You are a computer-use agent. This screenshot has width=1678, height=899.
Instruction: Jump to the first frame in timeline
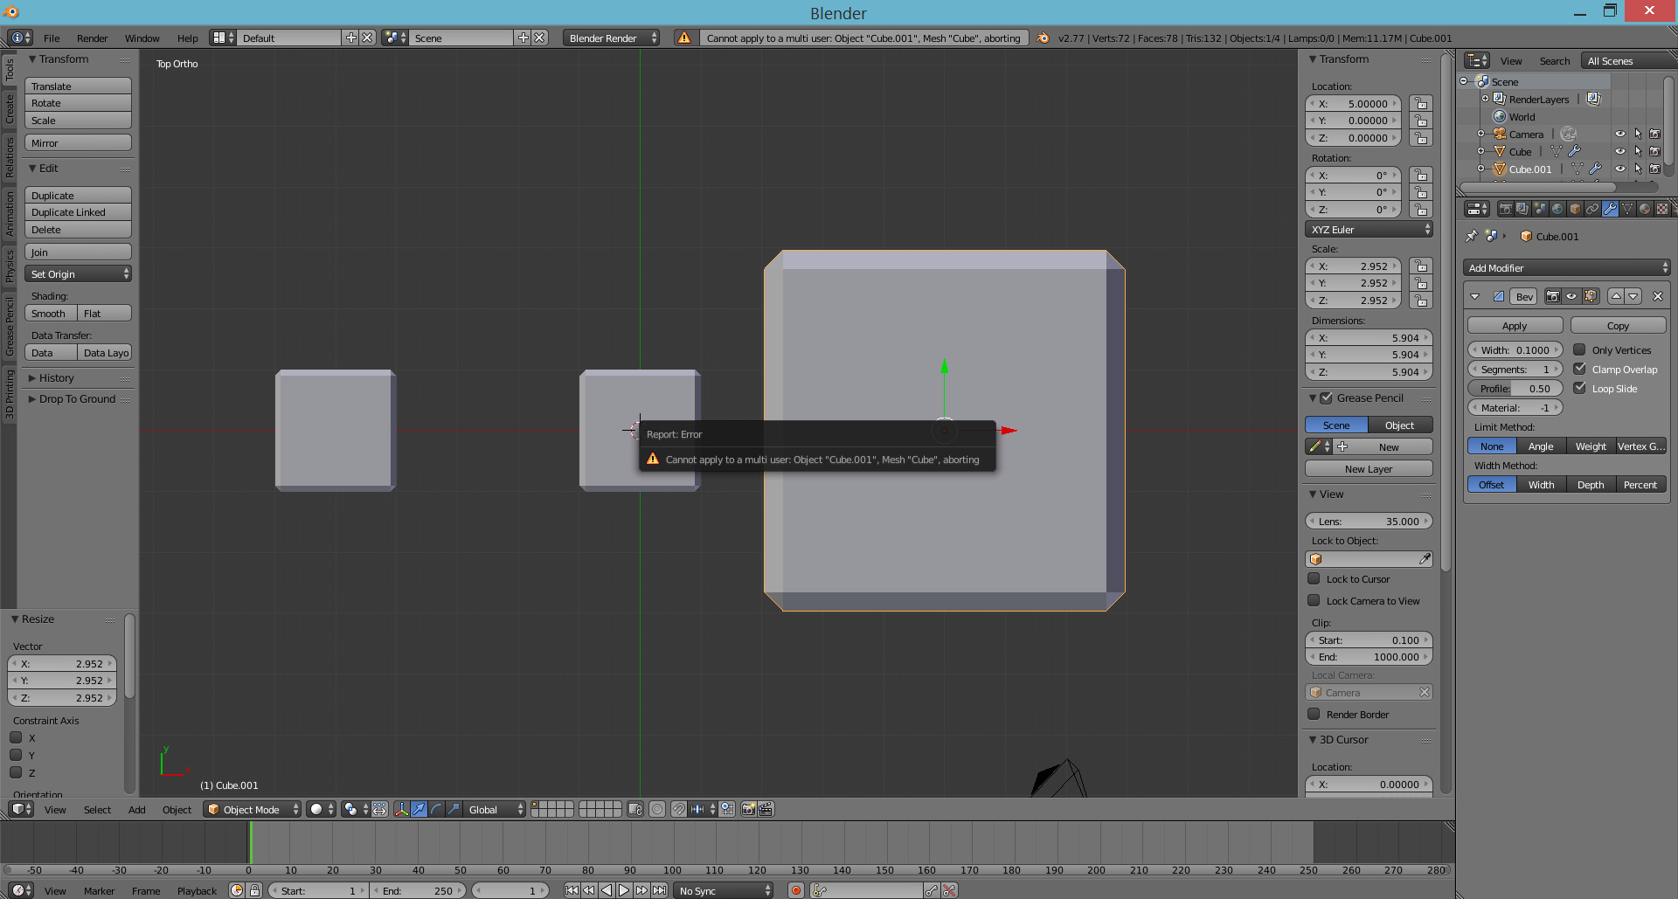click(x=572, y=890)
